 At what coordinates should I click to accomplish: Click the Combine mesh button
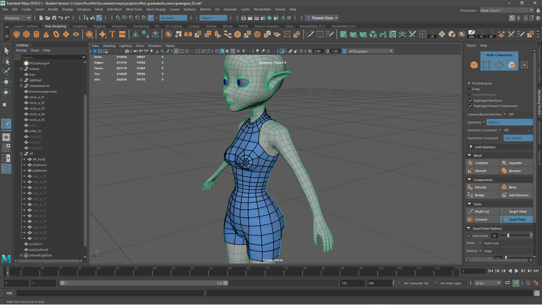click(481, 163)
